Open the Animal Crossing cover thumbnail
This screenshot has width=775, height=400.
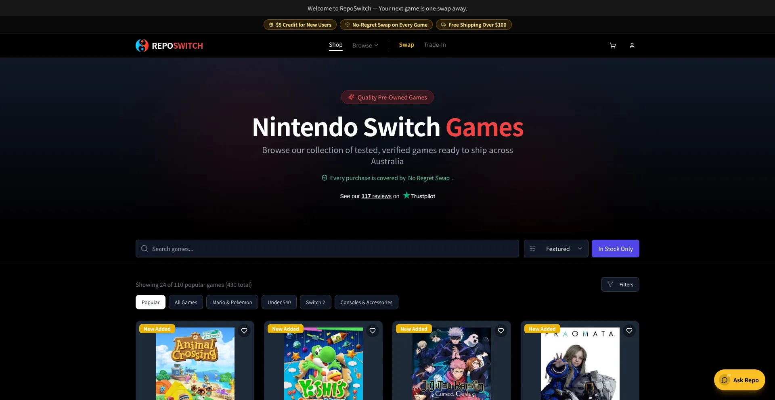(x=195, y=364)
